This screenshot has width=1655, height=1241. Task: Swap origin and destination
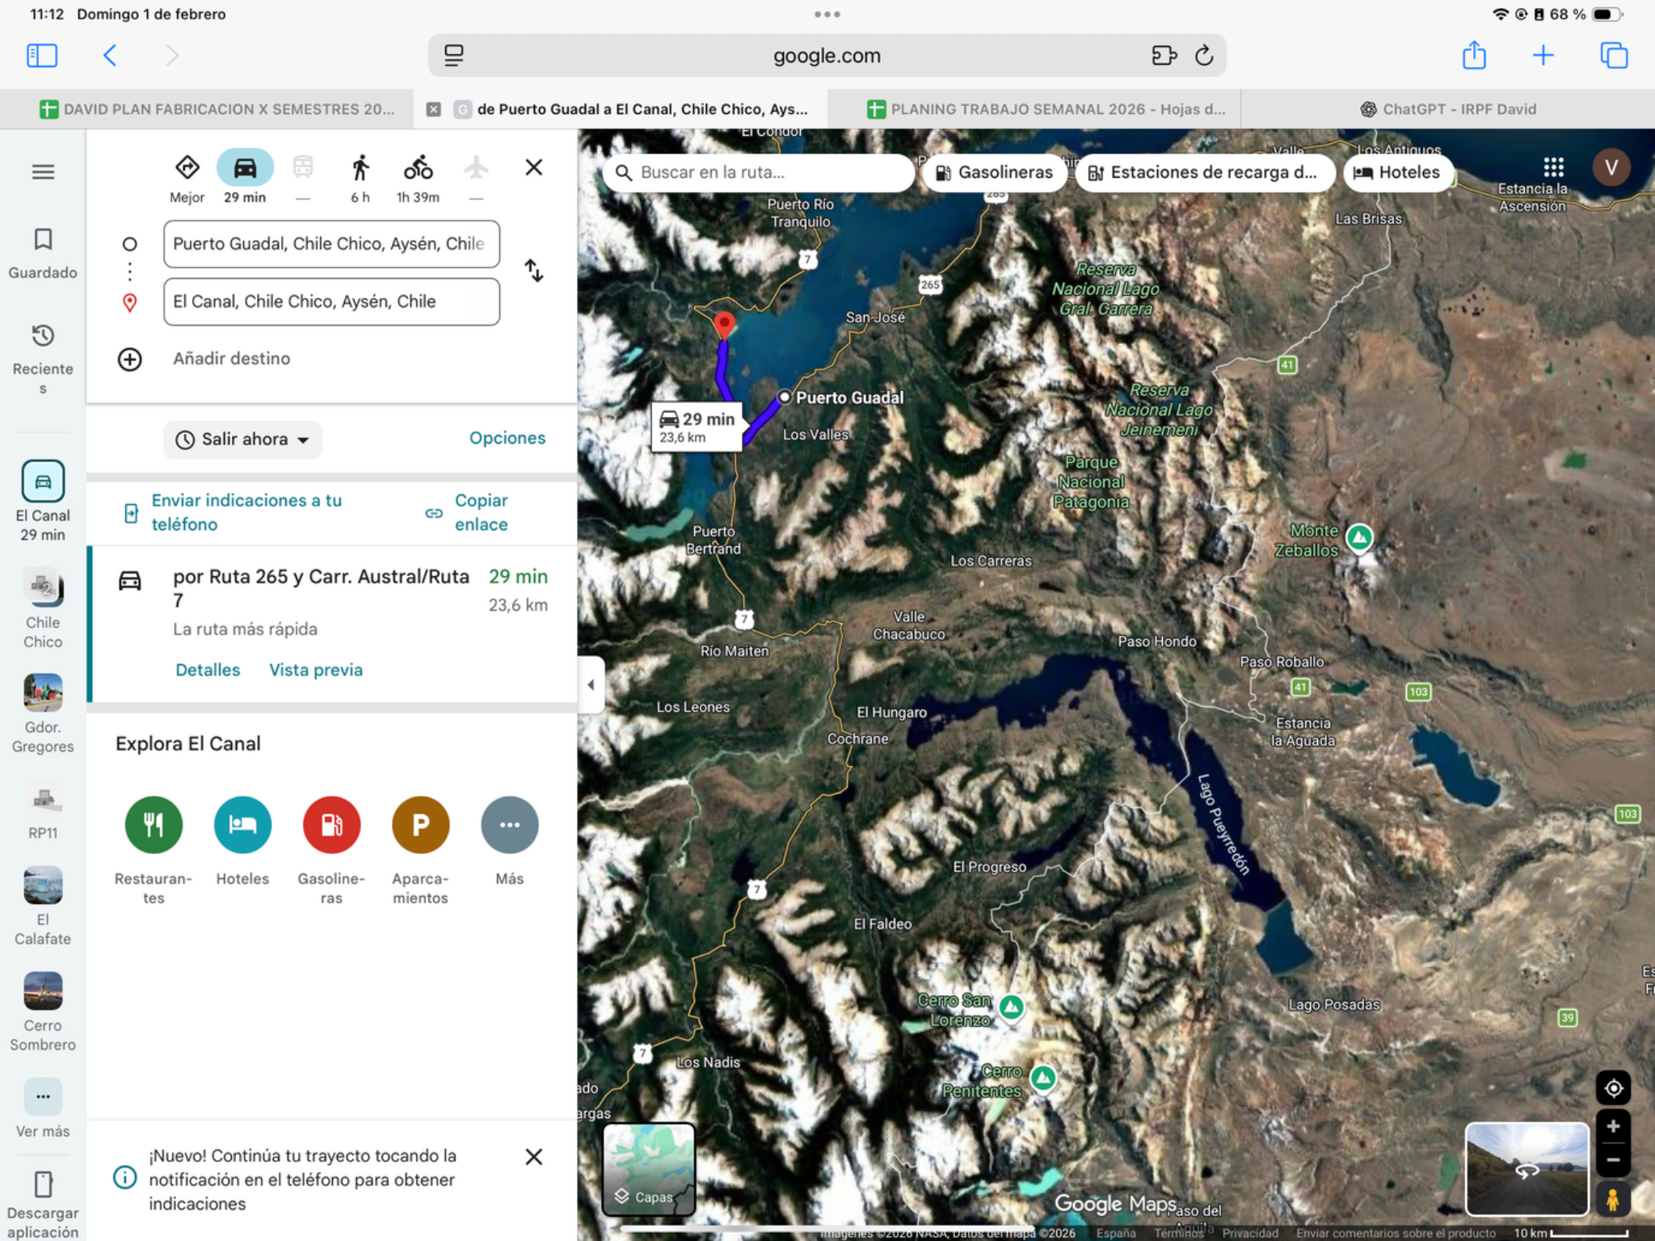tap(533, 271)
